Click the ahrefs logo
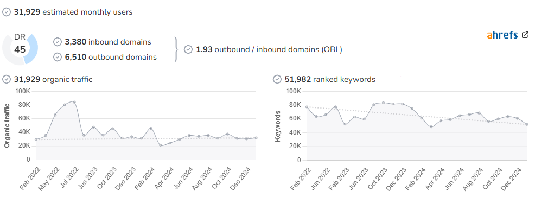Image resolution: width=535 pixels, height=197 pixels. (502, 35)
